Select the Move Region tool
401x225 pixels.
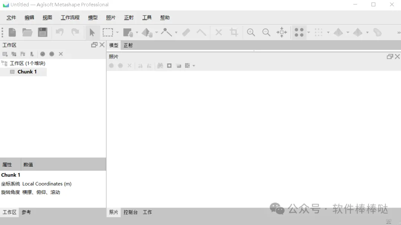pos(128,32)
